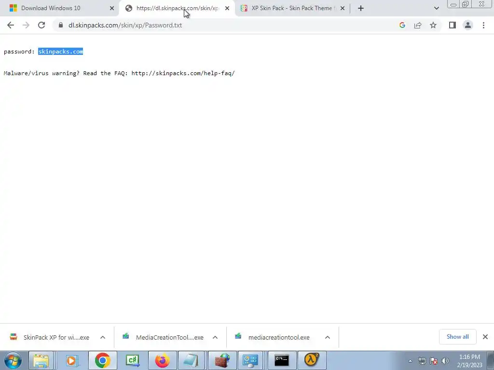View site information via the lock icon
This screenshot has height=370, width=494.
[61, 25]
